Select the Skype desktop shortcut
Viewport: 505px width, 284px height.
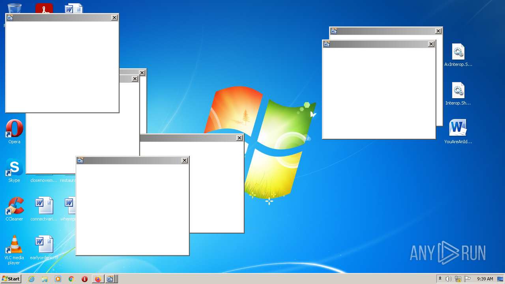pyautogui.click(x=14, y=170)
